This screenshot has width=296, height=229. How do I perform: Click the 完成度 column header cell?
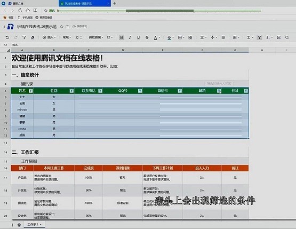tap(89, 168)
